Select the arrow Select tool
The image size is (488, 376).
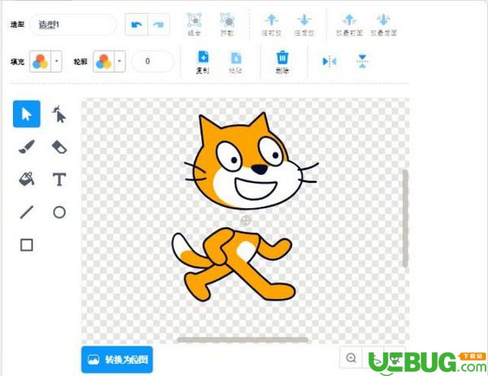click(27, 114)
